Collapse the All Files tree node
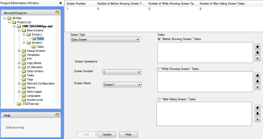The height and width of the screenshot is (139, 263). click(x=4, y=18)
